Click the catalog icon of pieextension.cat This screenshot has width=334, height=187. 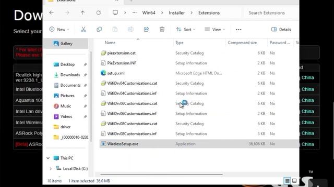coord(103,53)
